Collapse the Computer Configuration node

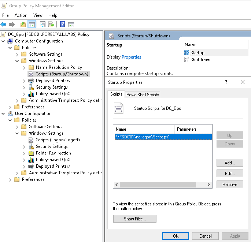[x=3, y=41]
